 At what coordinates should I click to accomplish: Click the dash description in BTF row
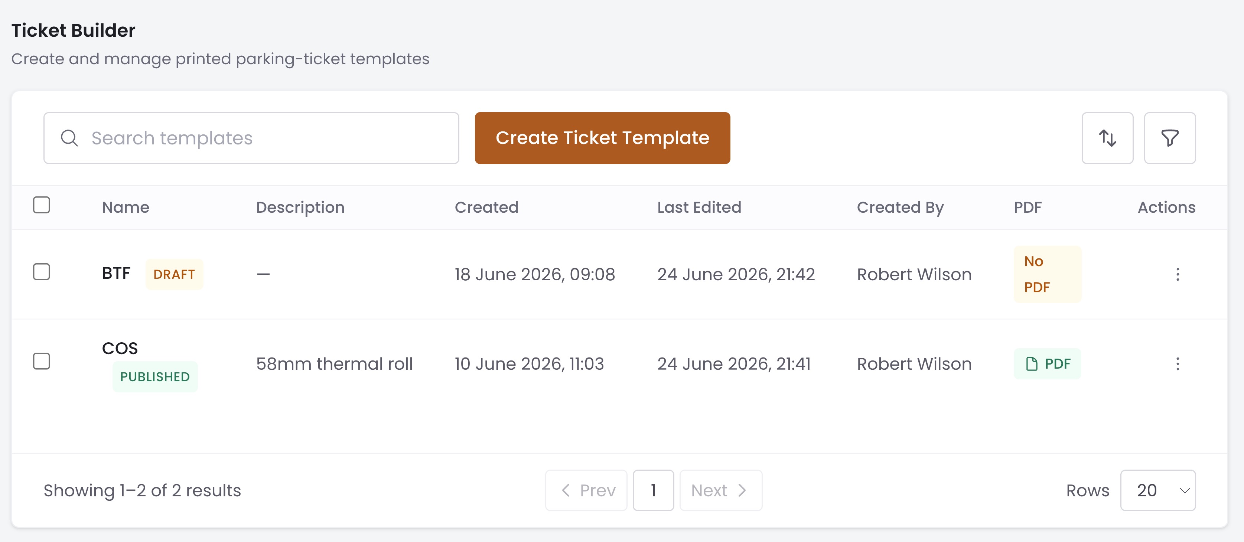pos(263,274)
